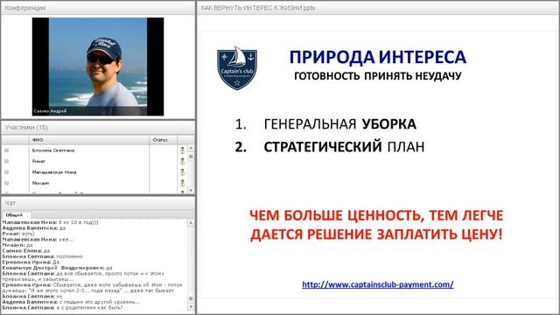560x315 pixels.
Task: Click the gray status square beside Блохина Светлана
Action: pyautogui.click(x=6, y=150)
